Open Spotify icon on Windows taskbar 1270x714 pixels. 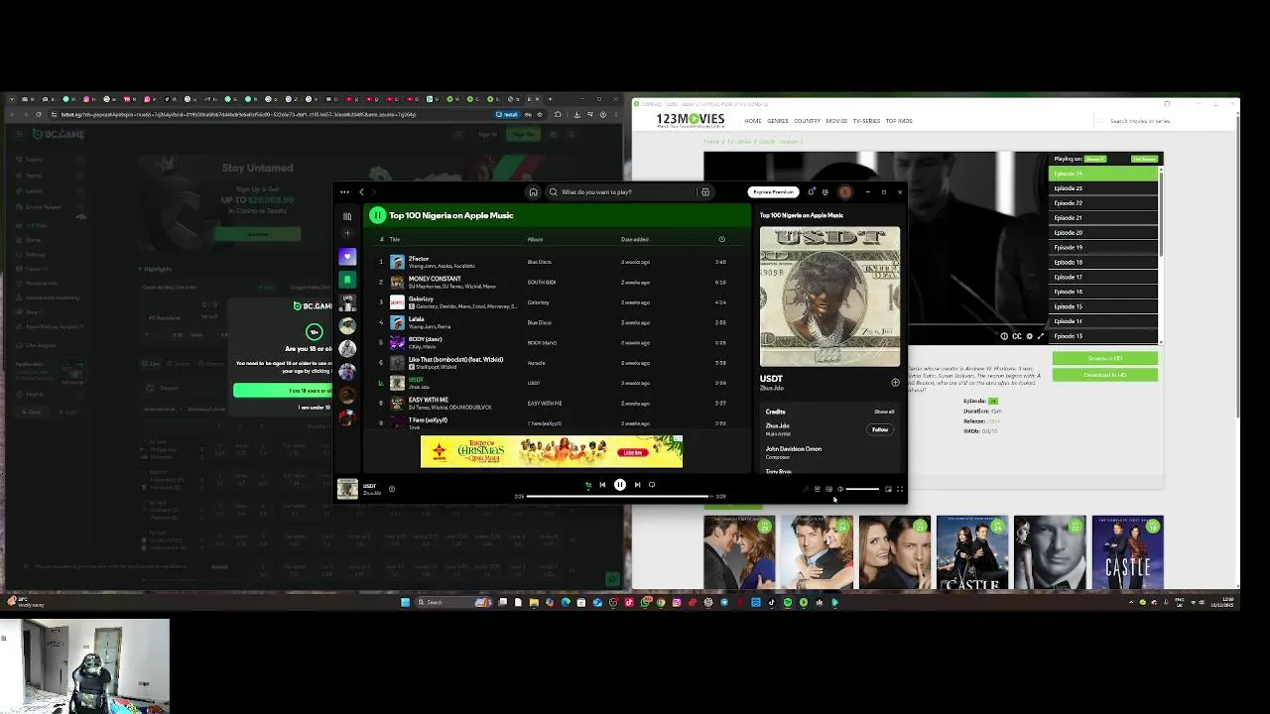tap(788, 602)
